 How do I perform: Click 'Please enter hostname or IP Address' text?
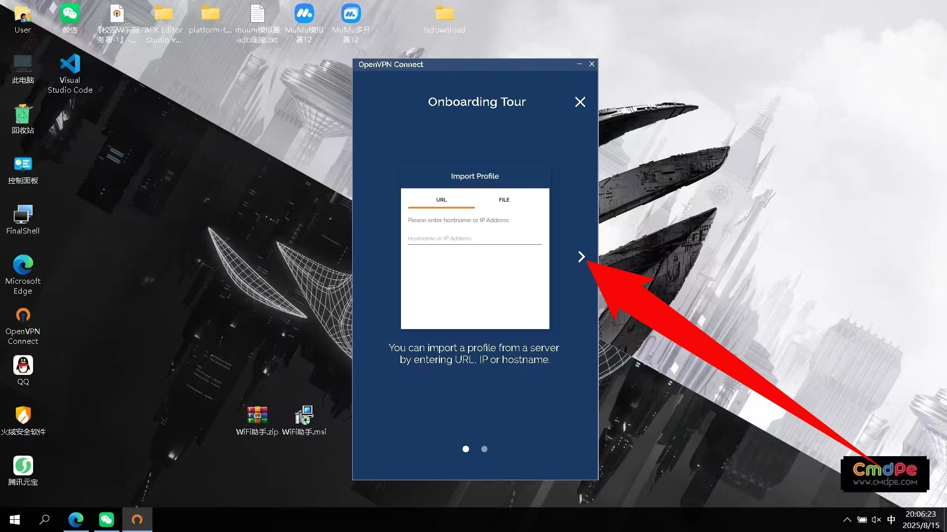[458, 220]
